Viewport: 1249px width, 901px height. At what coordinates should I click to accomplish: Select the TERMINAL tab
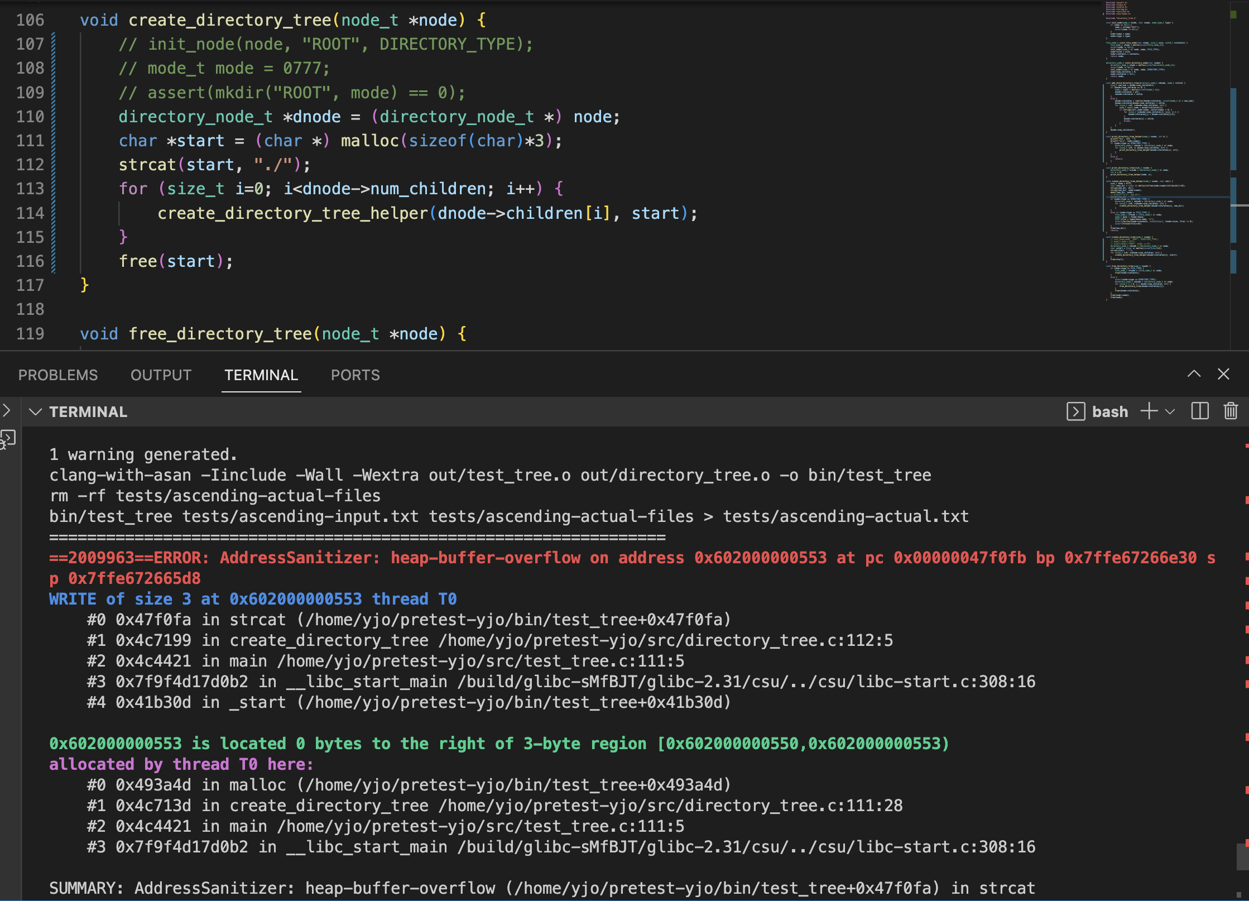point(261,375)
